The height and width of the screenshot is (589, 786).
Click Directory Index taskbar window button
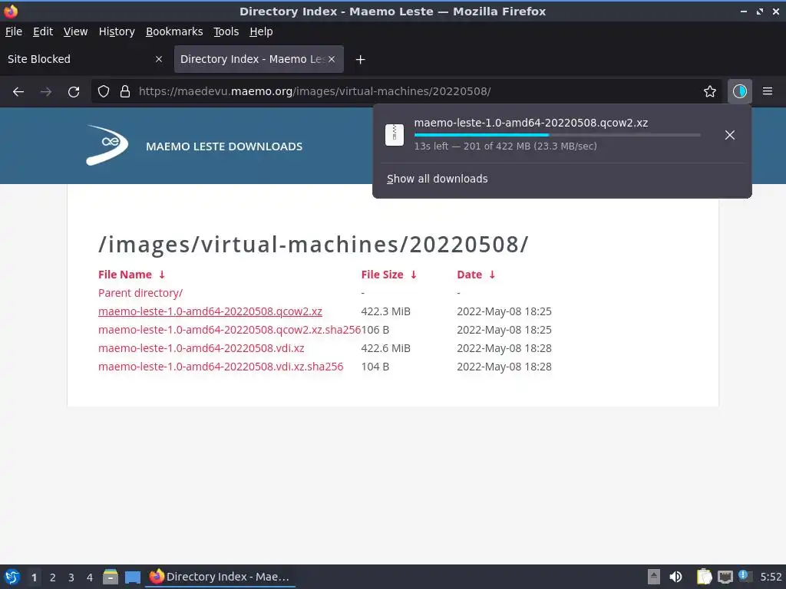(x=220, y=577)
